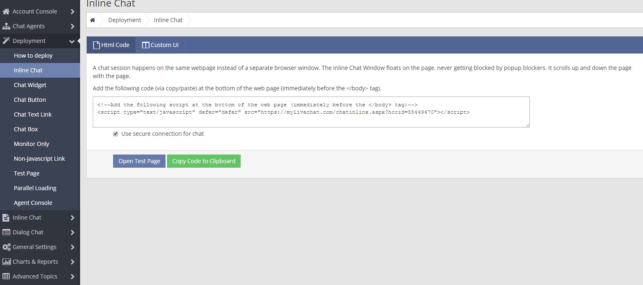Click the Inline Chat breadcrumb link
This screenshot has height=285, width=643.
click(168, 20)
